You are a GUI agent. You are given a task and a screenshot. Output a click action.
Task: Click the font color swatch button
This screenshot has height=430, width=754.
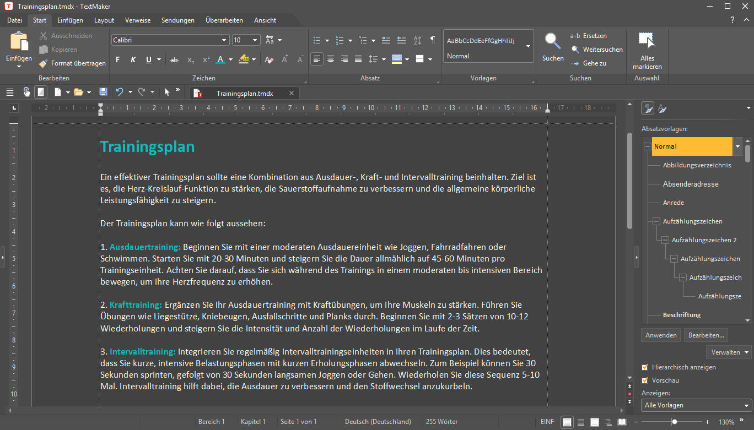220,59
